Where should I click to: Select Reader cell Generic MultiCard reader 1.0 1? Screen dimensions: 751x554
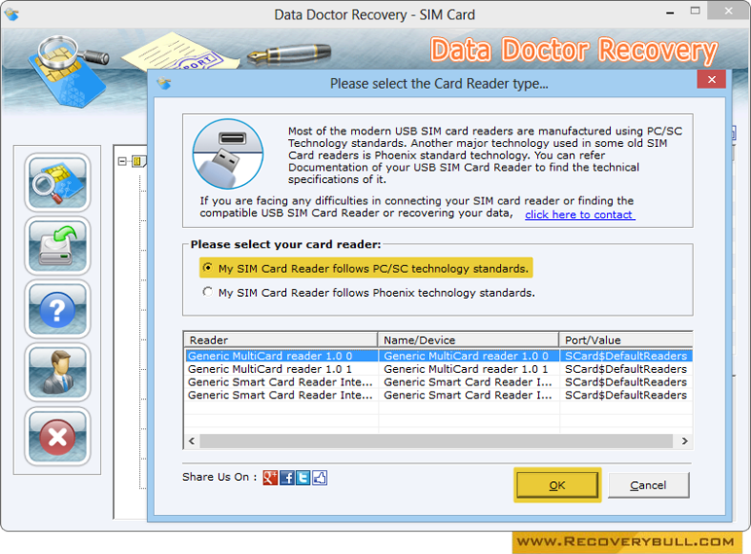coord(282,369)
